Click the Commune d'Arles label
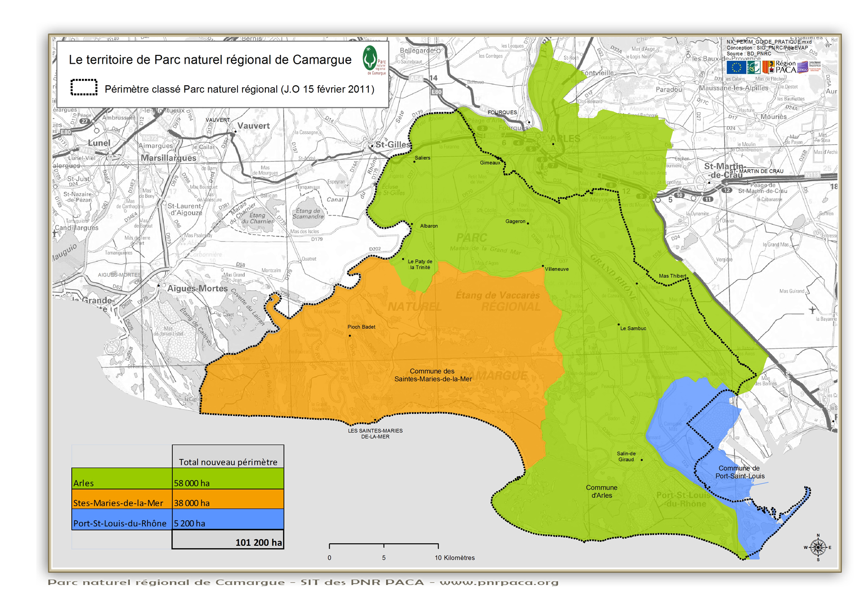Image resolution: width=860 pixels, height=608 pixels. (601, 491)
